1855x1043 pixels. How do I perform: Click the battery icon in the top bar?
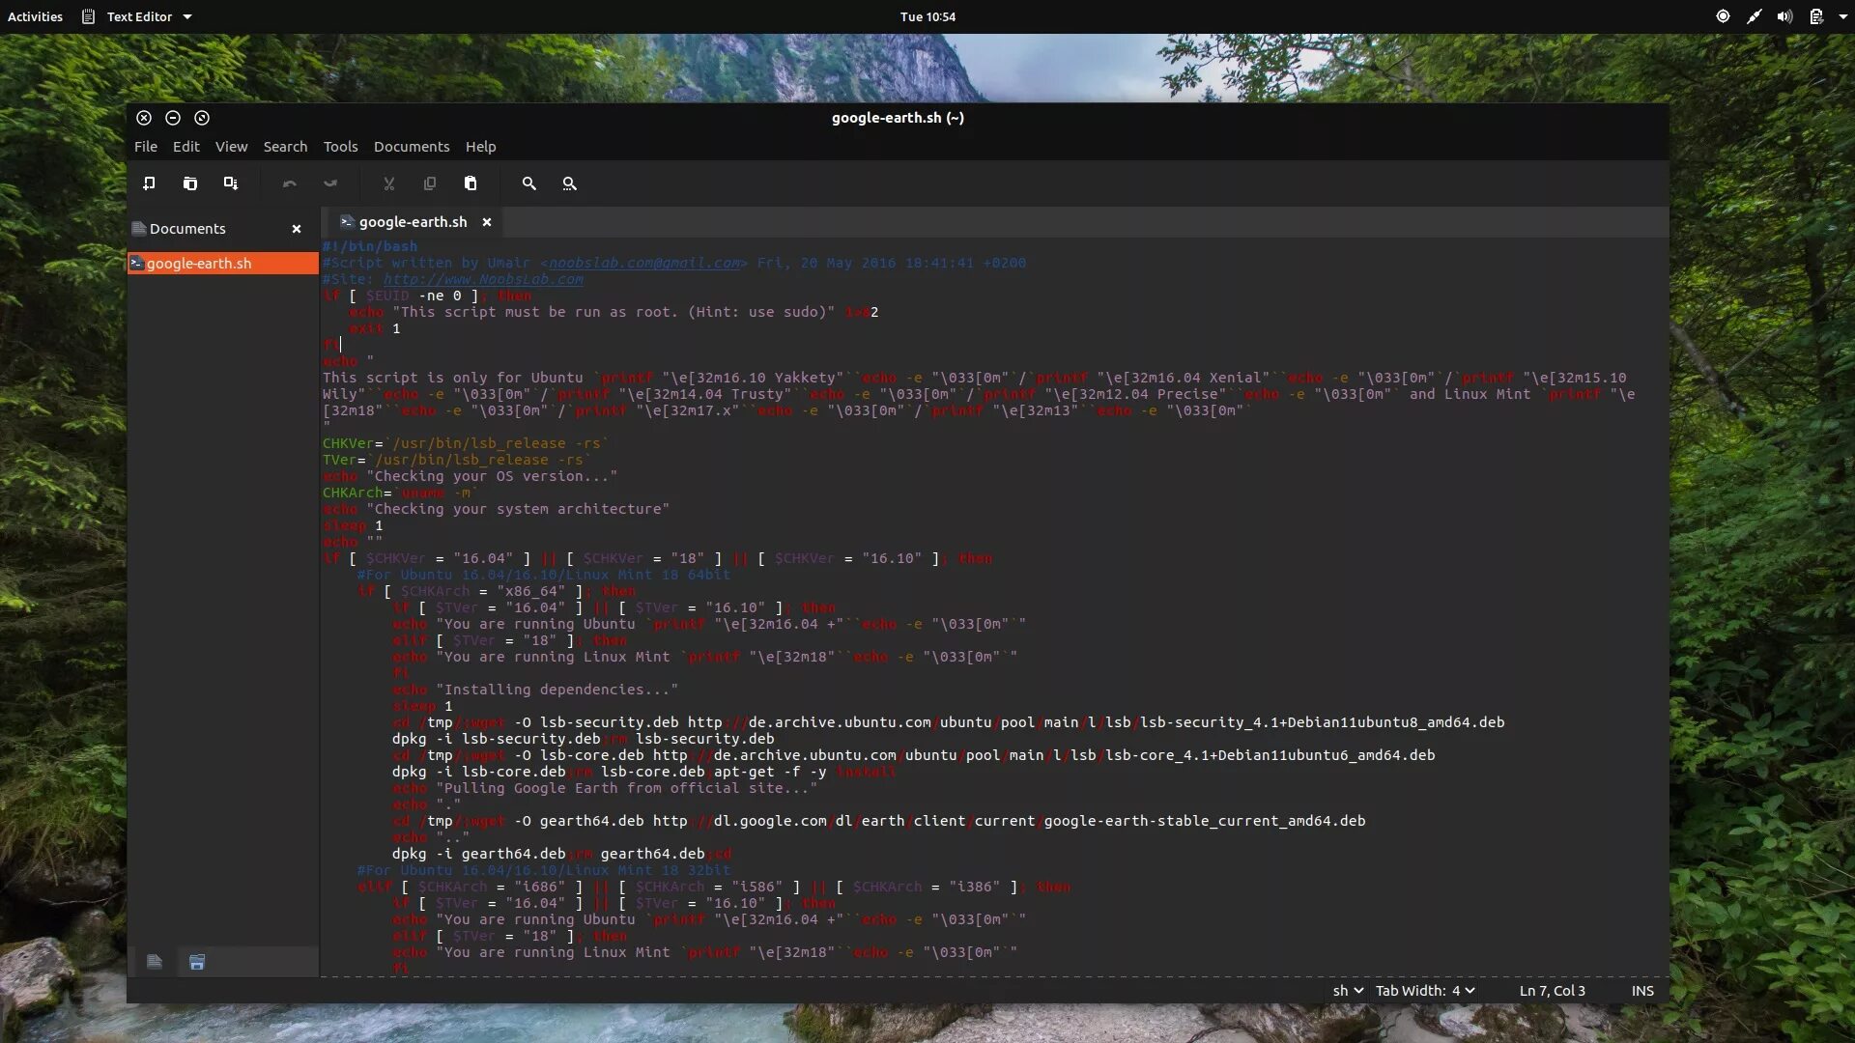click(1816, 16)
